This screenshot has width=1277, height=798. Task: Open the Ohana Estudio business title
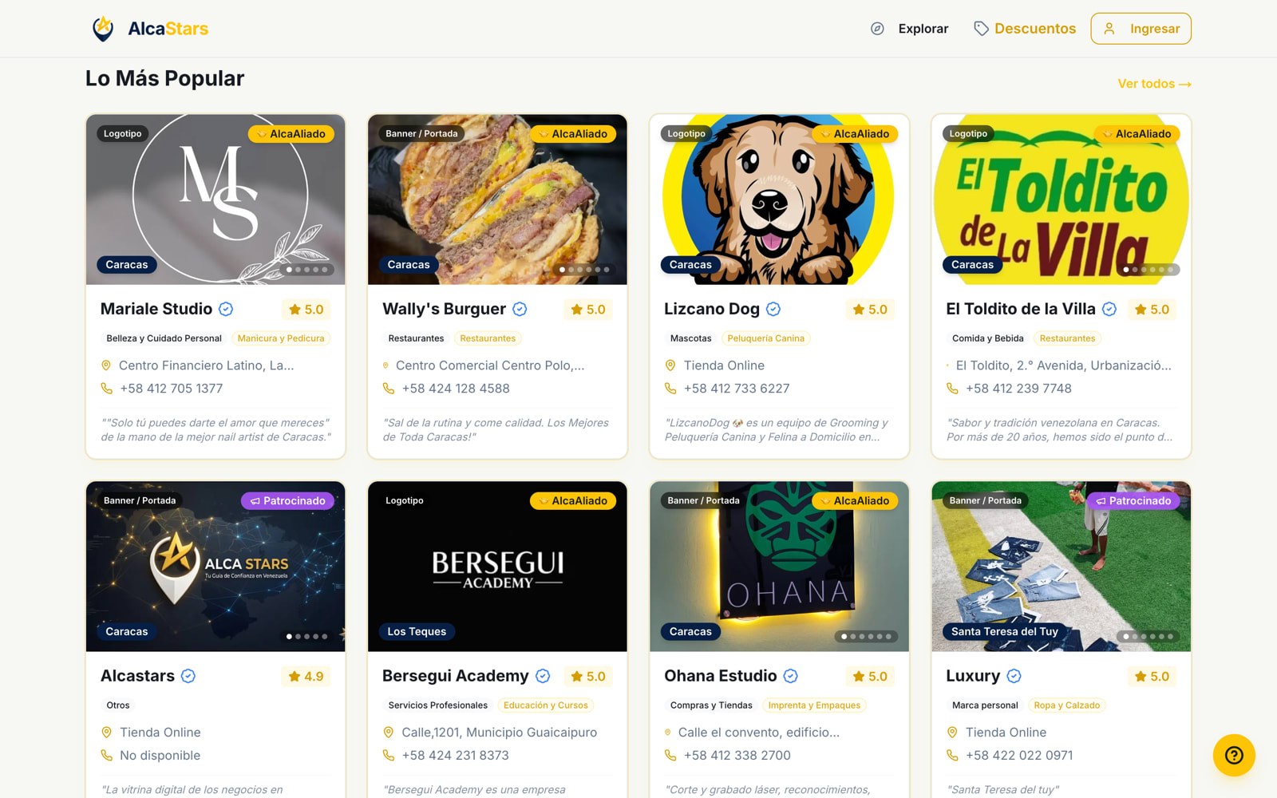[x=721, y=676]
